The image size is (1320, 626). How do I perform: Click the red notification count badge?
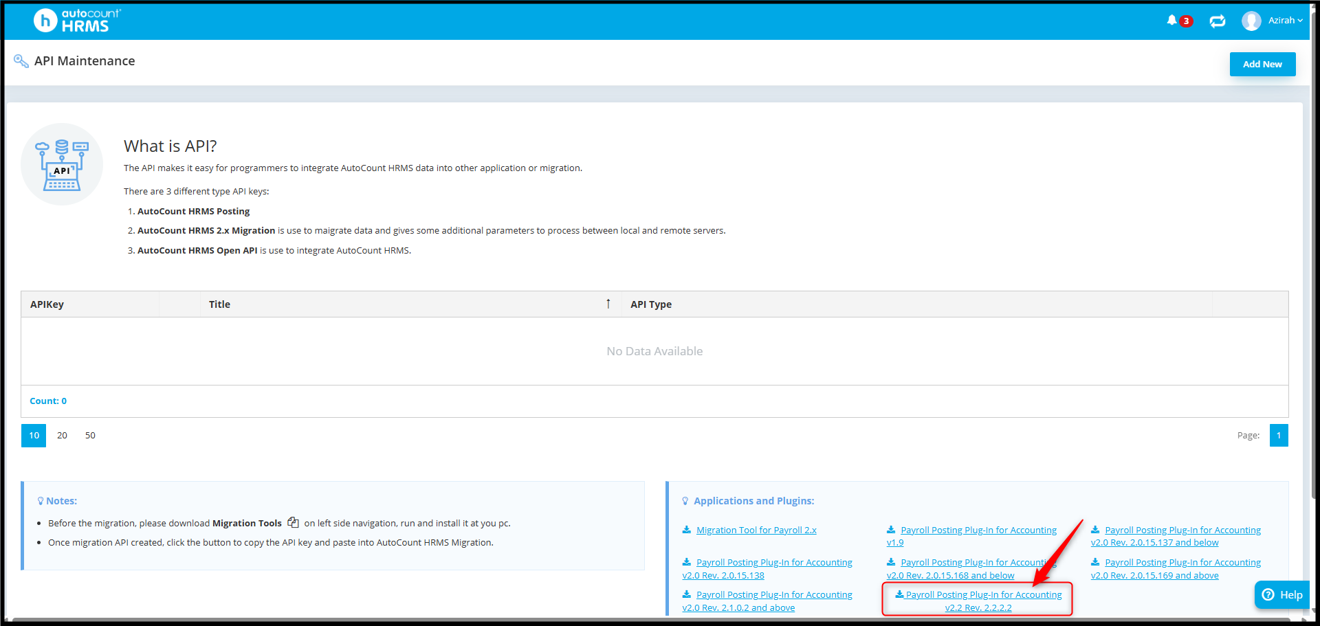click(1186, 21)
